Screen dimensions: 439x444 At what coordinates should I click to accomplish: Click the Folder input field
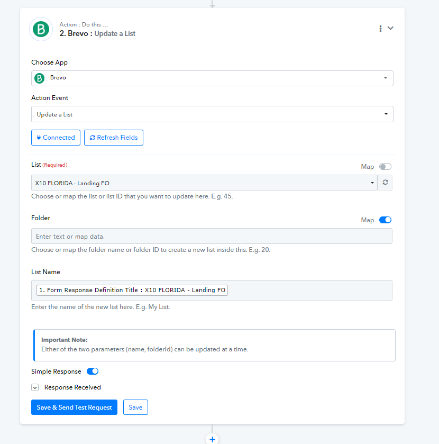(x=212, y=236)
